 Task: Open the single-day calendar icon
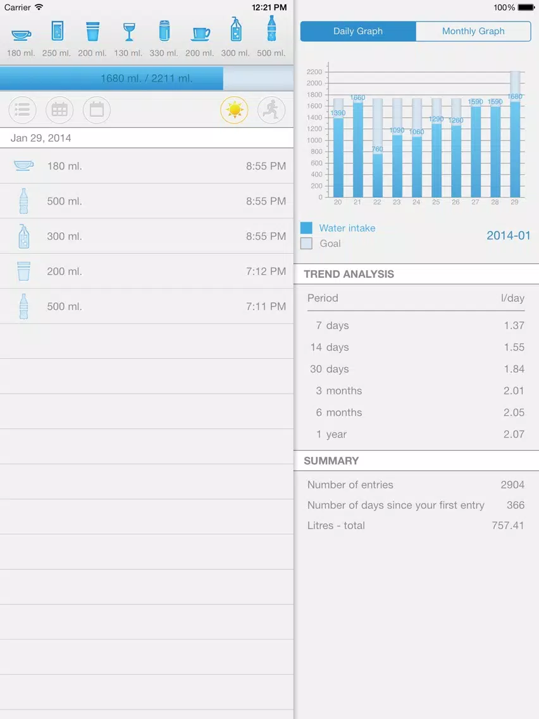tap(97, 110)
